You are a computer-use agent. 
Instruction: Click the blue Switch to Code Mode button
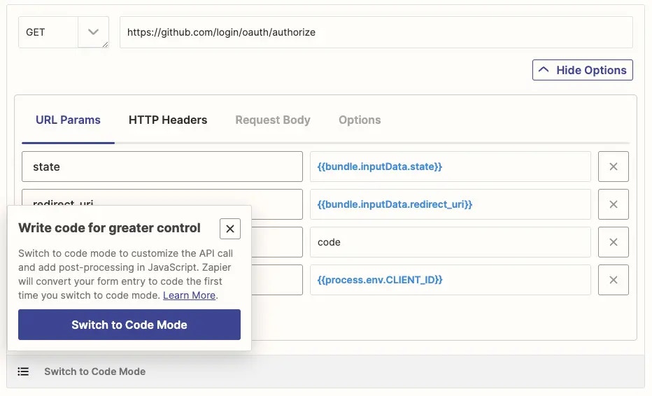(x=129, y=325)
